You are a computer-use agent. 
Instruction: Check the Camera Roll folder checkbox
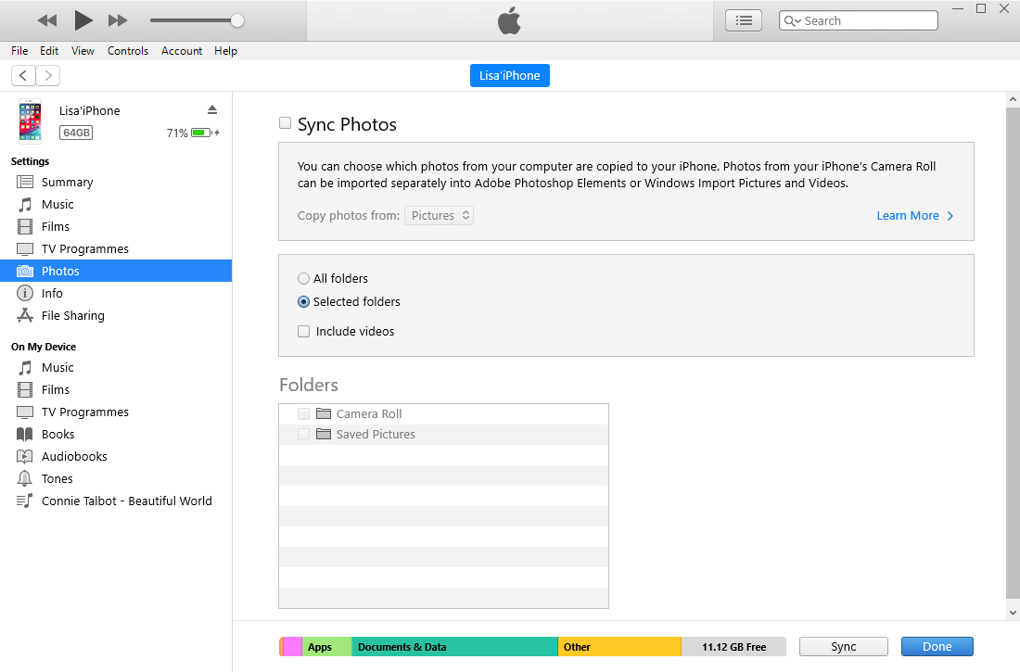(x=303, y=413)
